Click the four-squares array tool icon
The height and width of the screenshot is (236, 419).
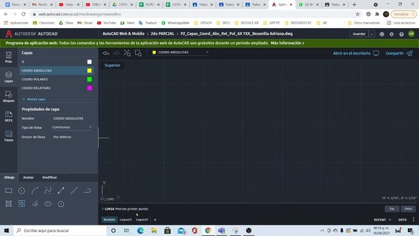(x=22, y=204)
